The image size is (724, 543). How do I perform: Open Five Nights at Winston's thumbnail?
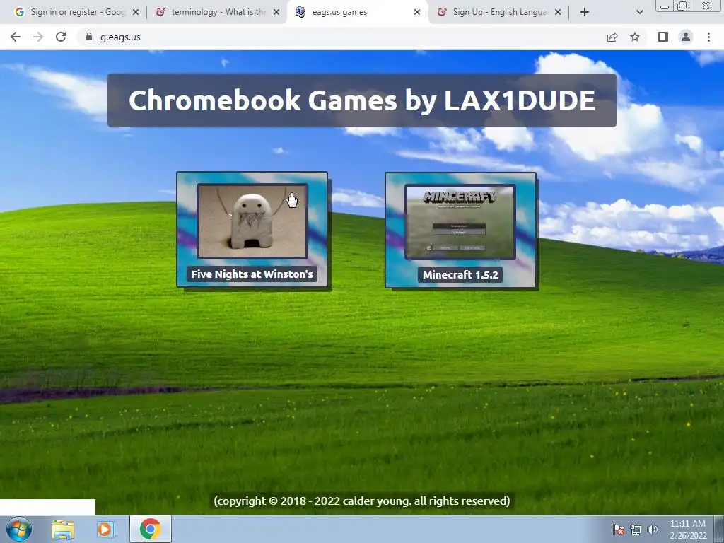click(x=252, y=221)
